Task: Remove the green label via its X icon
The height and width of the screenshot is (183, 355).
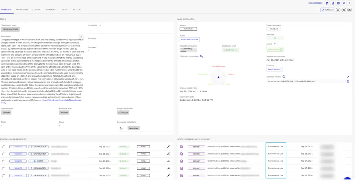Action: click(x=281, y=49)
